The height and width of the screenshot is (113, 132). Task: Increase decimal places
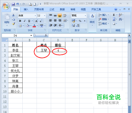pyautogui.click(x=73, y=26)
